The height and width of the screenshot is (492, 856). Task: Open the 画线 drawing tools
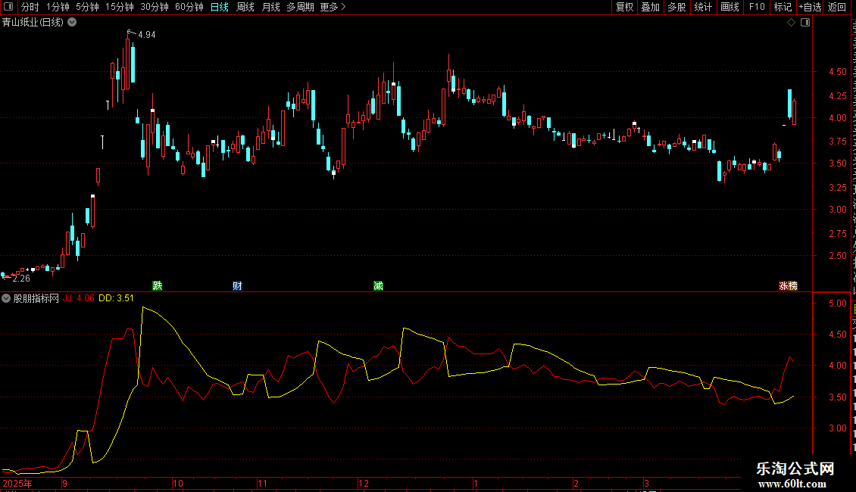pyautogui.click(x=729, y=7)
